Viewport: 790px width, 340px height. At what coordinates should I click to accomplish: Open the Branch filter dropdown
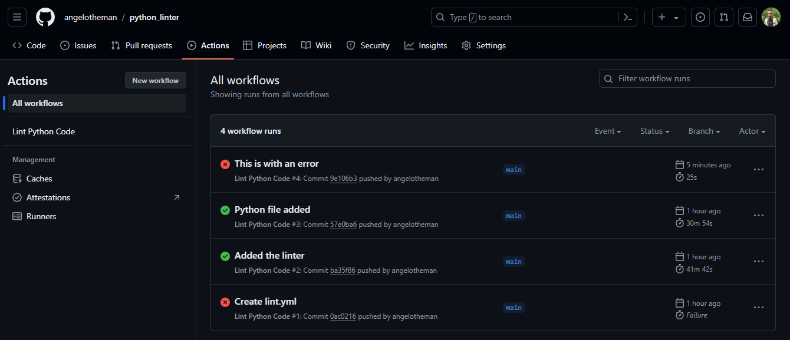(x=704, y=131)
